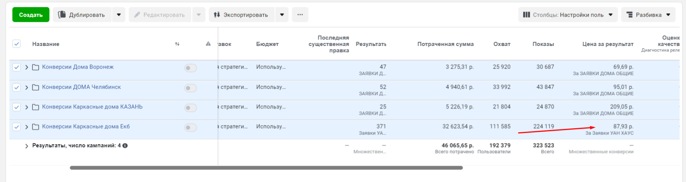
Task: Open the Конверсии Каркасные дома Екб link
Action: coord(86,126)
